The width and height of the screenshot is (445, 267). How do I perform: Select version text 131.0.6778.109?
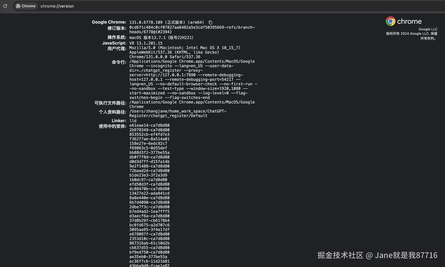coord(146,22)
